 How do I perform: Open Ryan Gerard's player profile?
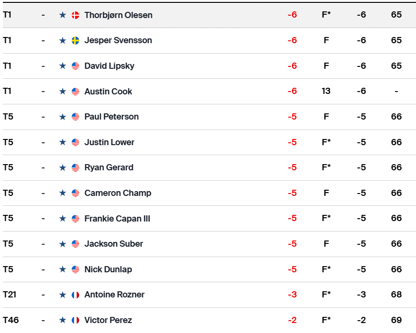click(109, 167)
